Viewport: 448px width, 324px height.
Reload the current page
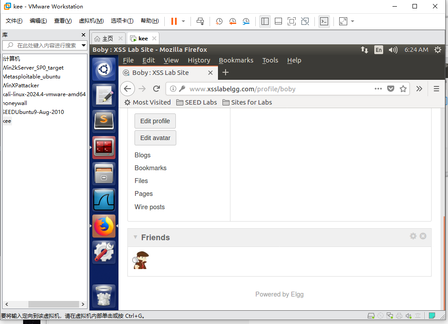pyautogui.click(x=156, y=89)
